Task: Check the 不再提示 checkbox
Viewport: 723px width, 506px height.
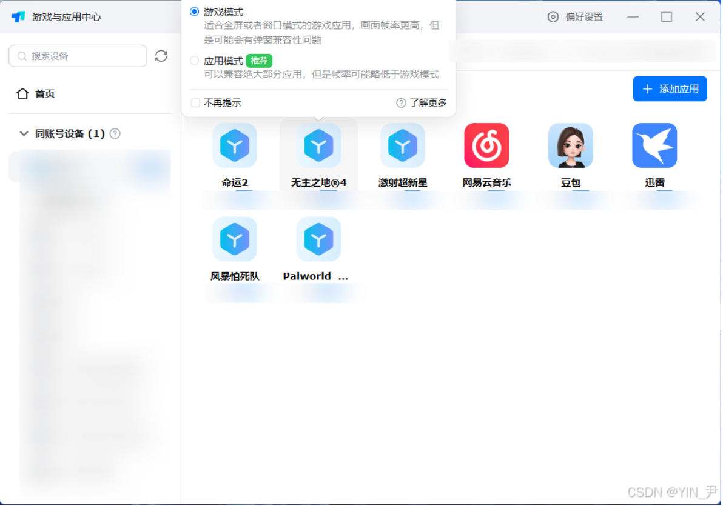Action: 195,103
